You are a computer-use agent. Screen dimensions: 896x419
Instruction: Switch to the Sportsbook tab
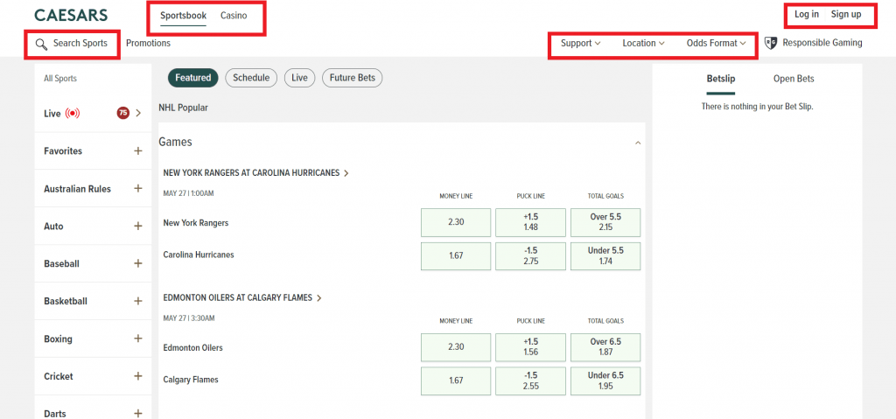pos(183,16)
